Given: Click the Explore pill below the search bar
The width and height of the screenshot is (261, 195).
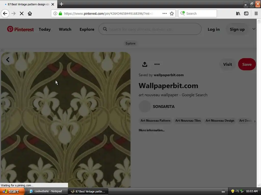Looking at the screenshot, I should 130,43.
